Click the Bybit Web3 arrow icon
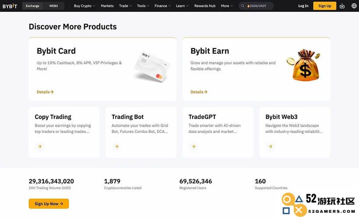The image size is (359, 219). (x=271, y=146)
